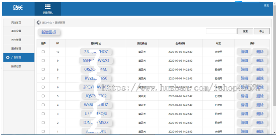
Task: Click the 新增图标 button
Action: pyautogui.click(x=49, y=32)
